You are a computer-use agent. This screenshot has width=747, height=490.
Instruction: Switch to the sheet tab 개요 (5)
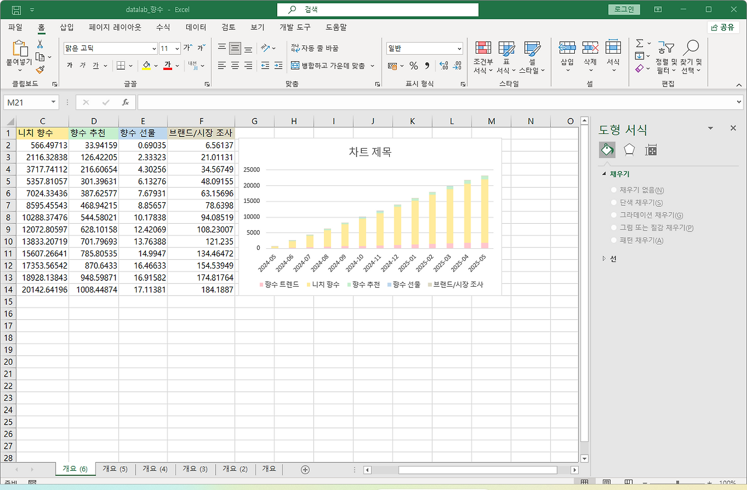pyautogui.click(x=114, y=469)
